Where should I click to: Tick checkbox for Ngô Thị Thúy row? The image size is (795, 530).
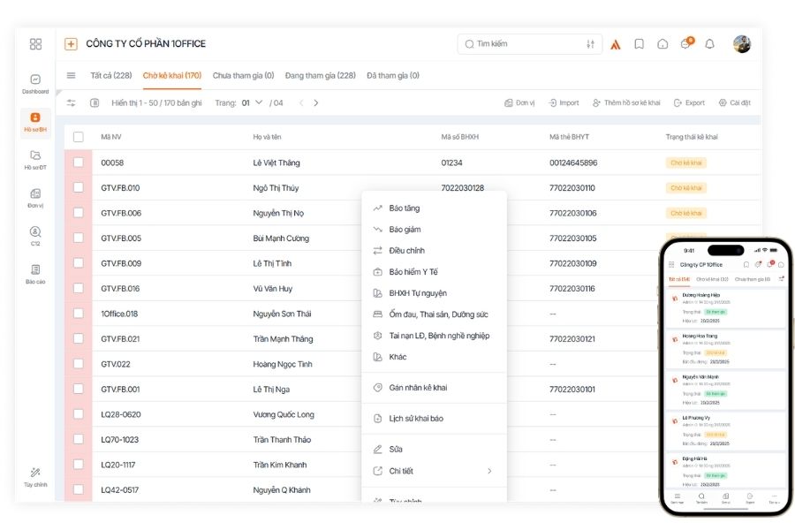coord(79,187)
